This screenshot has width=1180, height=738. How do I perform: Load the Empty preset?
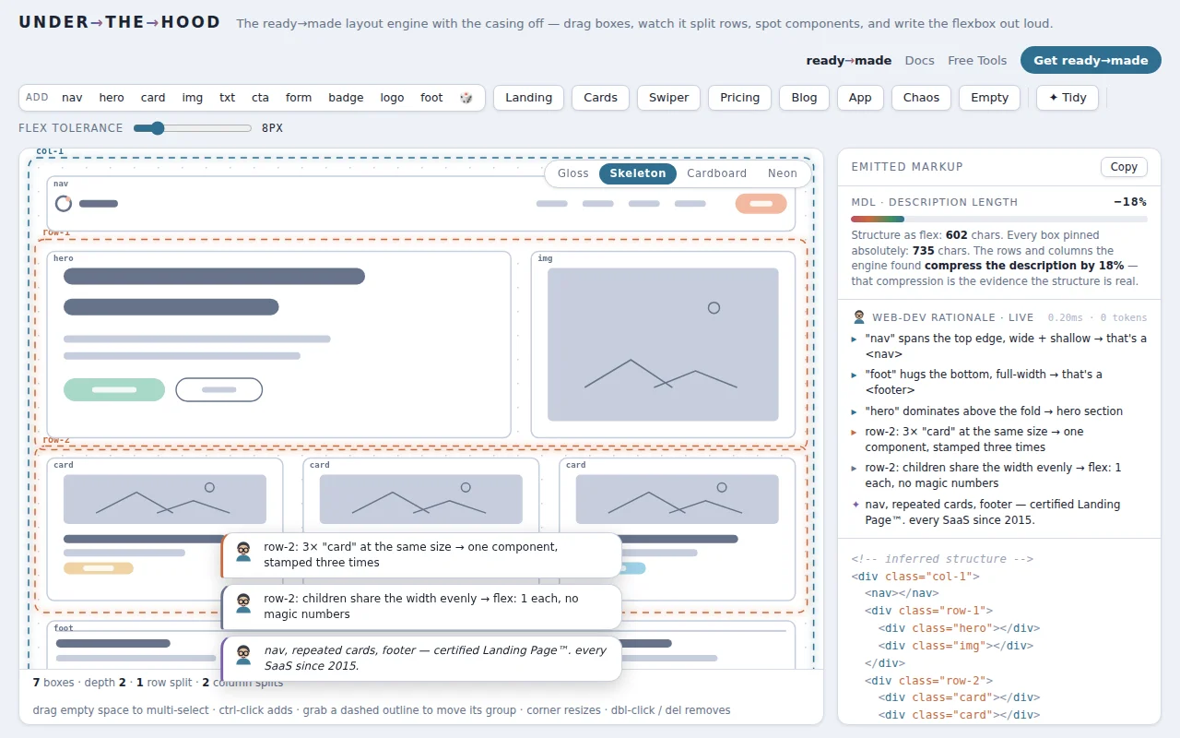(990, 98)
